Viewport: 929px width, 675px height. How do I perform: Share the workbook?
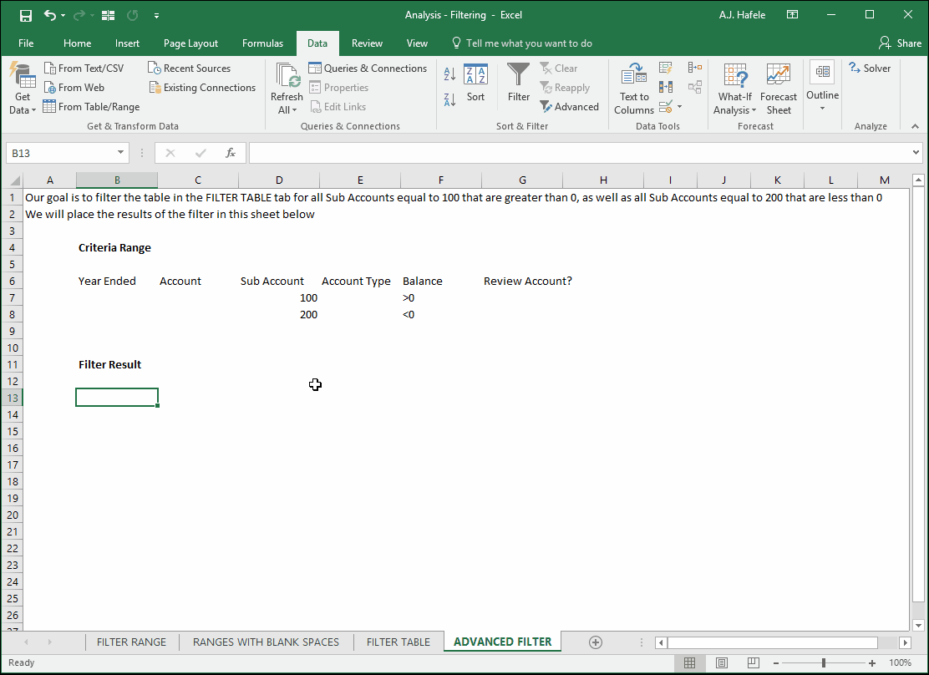tap(900, 43)
